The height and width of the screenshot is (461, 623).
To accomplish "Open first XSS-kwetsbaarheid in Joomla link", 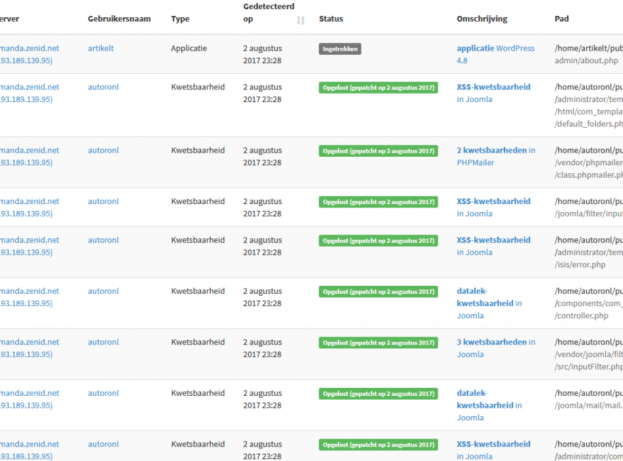I will click(493, 93).
